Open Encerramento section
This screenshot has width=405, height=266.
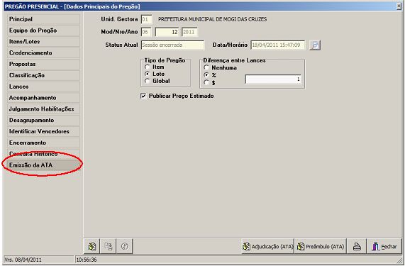click(x=43, y=143)
